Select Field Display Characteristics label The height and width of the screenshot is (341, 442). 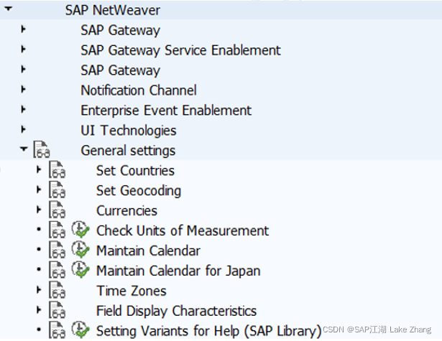click(x=177, y=311)
